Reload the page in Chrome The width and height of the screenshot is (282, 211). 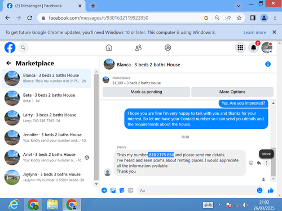[x=29, y=18]
